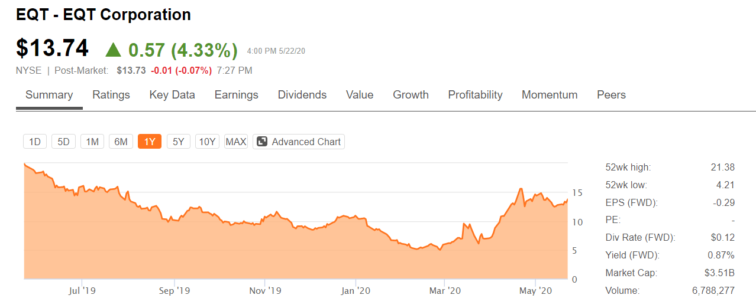The width and height of the screenshot is (756, 308).
Task: Click the Jan '20 x-axis label
Action: tap(356, 291)
